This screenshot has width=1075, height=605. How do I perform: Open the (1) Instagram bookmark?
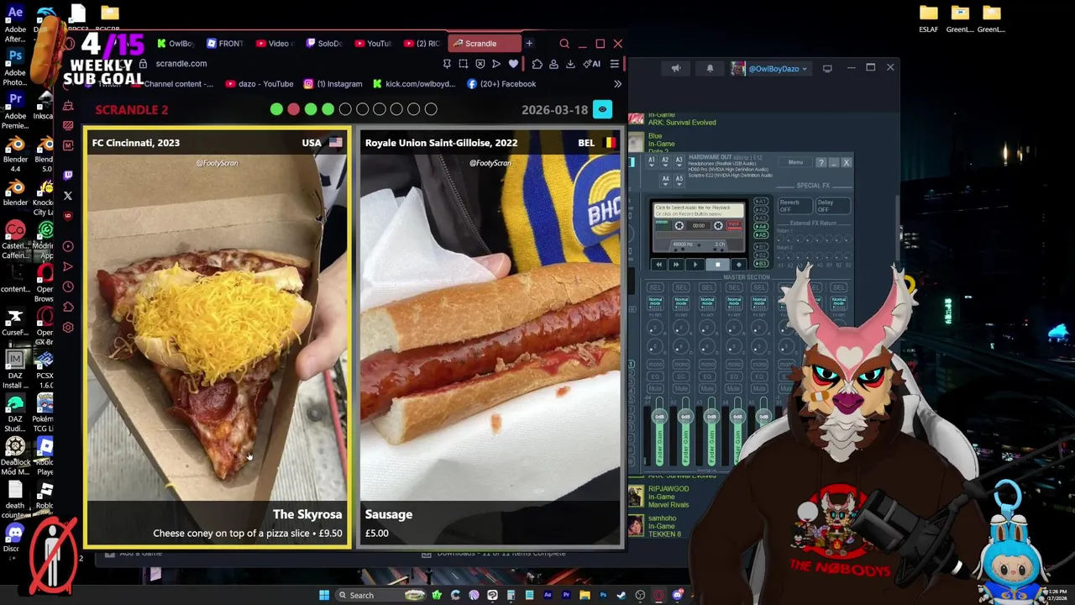333,84
